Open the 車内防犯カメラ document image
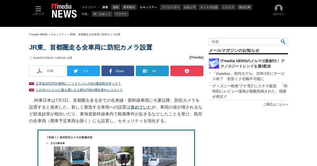Image resolution: width=317 pixels, height=166 pixels. [x=116, y=148]
